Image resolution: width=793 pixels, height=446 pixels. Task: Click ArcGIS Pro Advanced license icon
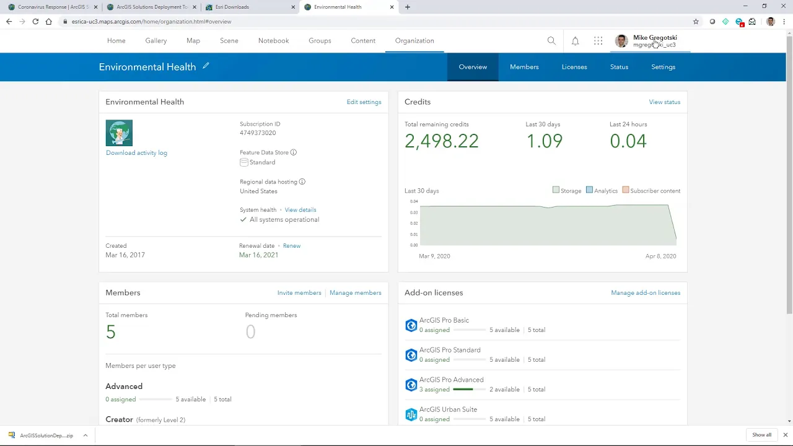pos(411,385)
